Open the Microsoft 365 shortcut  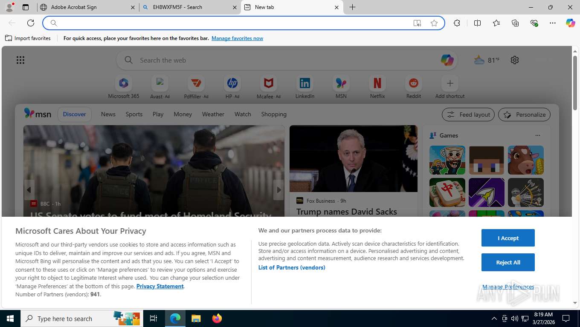(124, 87)
